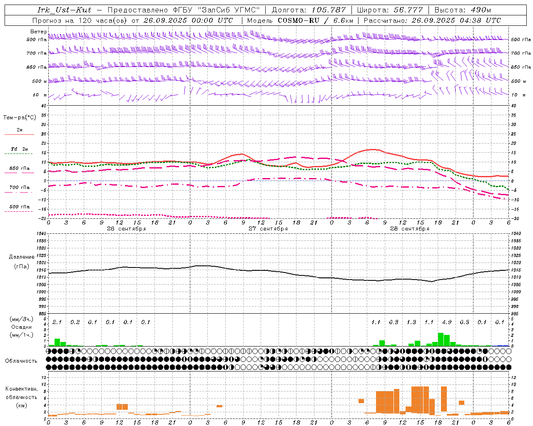Click the 850 гПа temperature legend label
The height and width of the screenshot is (426, 533).
pos(20,168)
